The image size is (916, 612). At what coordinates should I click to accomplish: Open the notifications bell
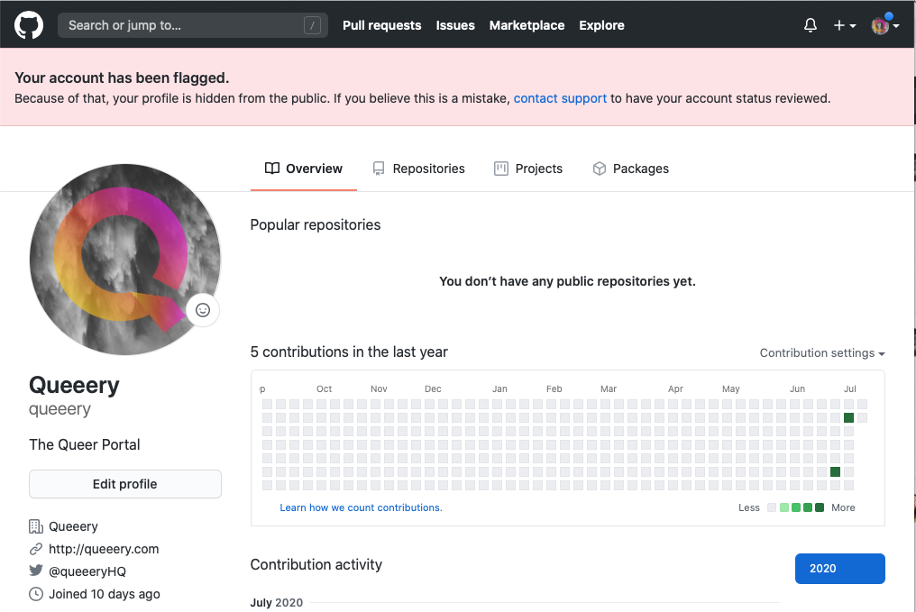pyautogui.click(x=811, y=25)
